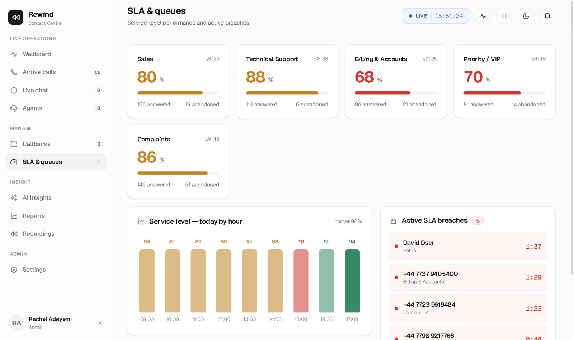Click the page vertical scrollbar

coord(572,138)
